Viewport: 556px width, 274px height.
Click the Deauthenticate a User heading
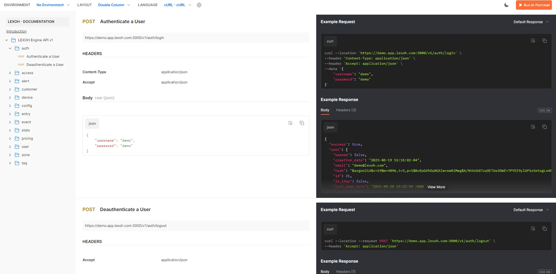pyautogui.click(x=125, y=210)
